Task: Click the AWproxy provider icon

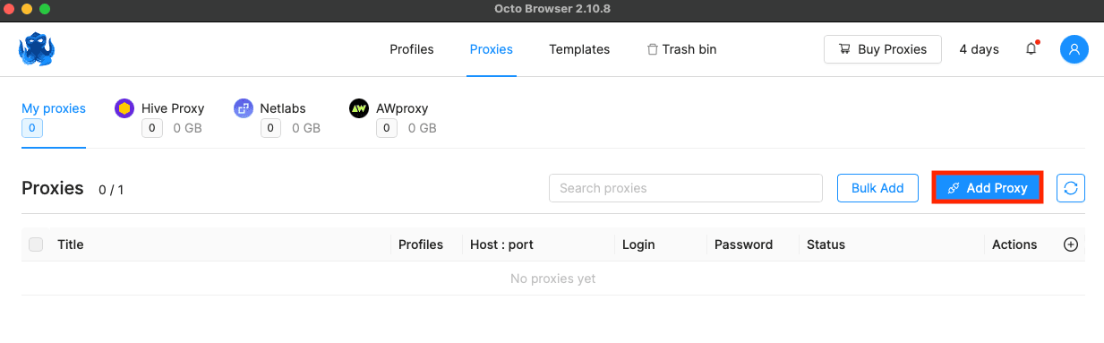Action: pos(359,108)
